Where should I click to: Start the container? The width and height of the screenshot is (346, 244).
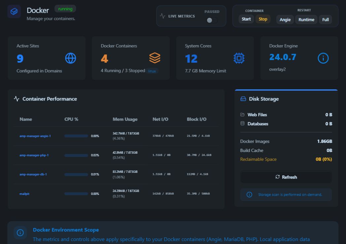click(x=246, y=19)
